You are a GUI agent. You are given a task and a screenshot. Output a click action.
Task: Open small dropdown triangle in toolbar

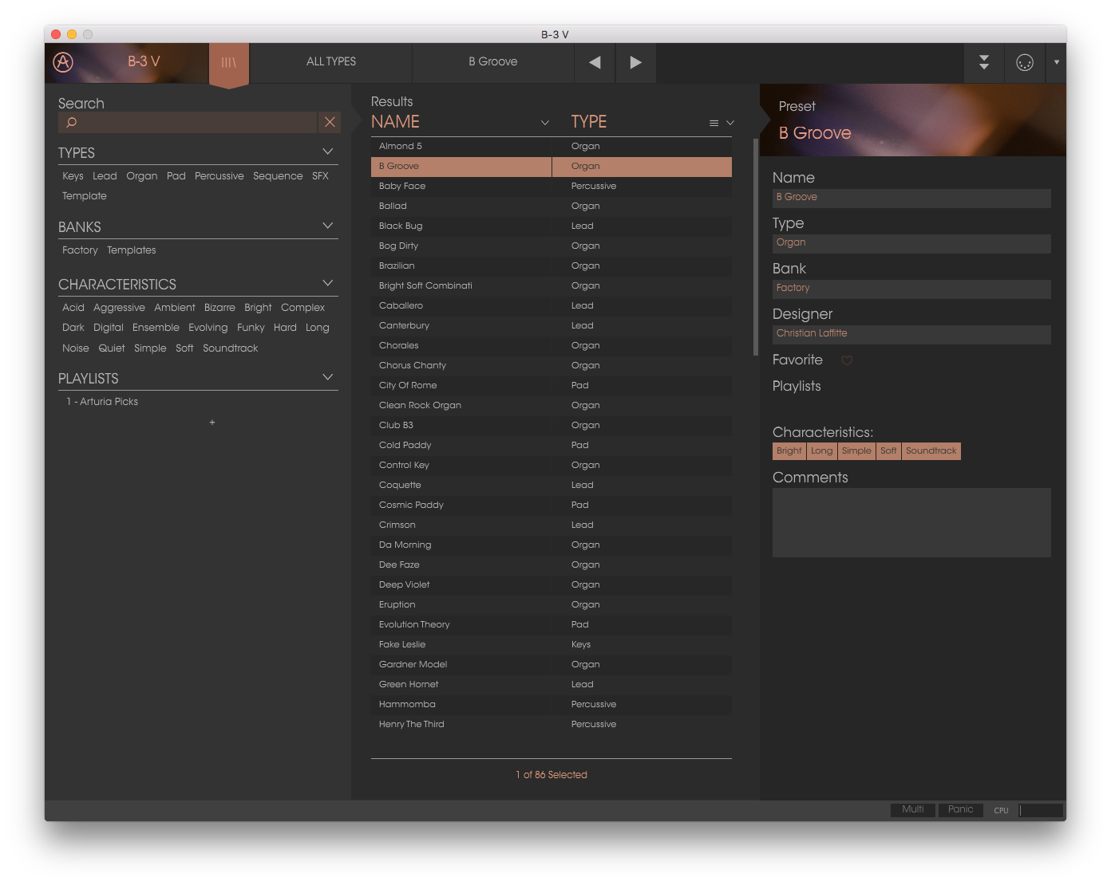[x=1057, y=62]
